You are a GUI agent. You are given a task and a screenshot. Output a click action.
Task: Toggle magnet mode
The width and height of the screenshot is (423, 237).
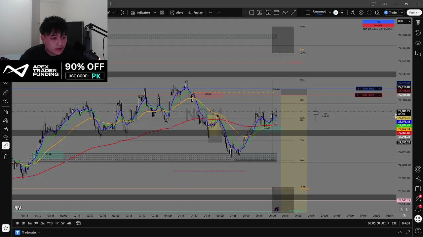coord(6,112)
